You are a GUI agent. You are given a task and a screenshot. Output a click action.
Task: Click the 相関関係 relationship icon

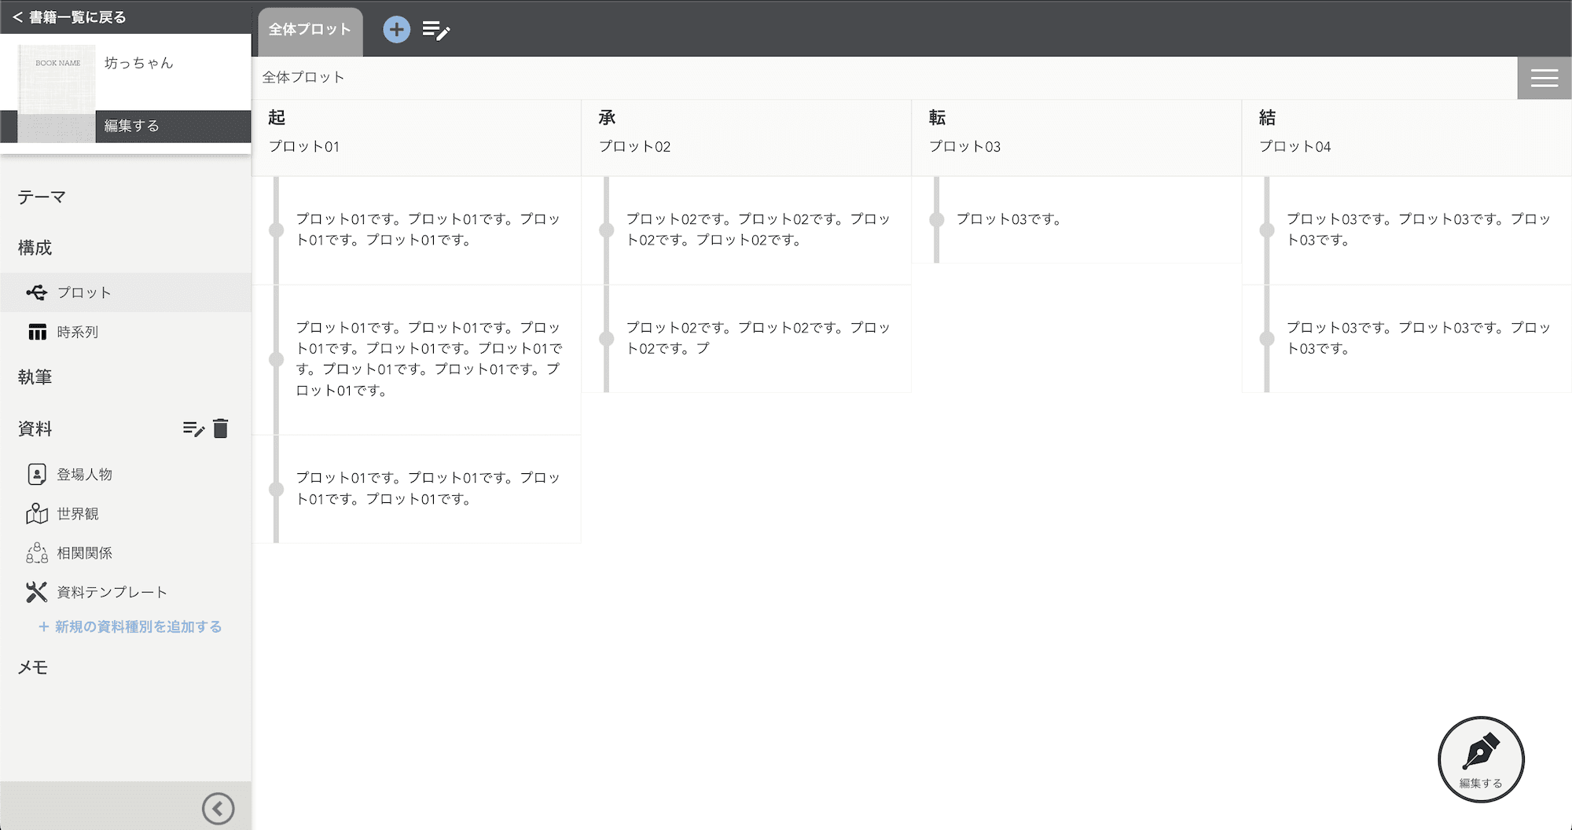coord(37,553)
